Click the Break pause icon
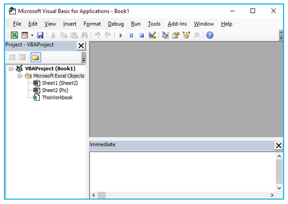The height and width of the screenshot is (204, 288). 131,35
